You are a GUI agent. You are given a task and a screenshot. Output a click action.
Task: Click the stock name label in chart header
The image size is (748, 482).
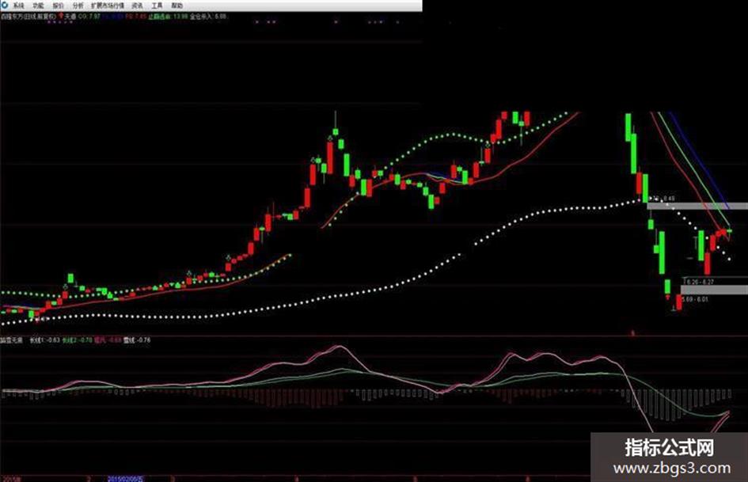[28, 17]
